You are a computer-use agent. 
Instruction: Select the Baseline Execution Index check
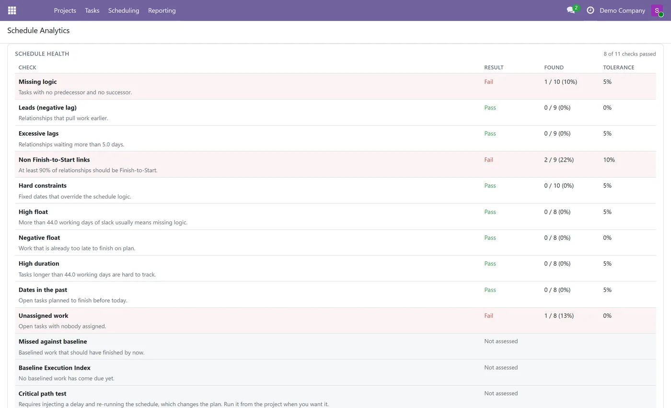point(55,368)
